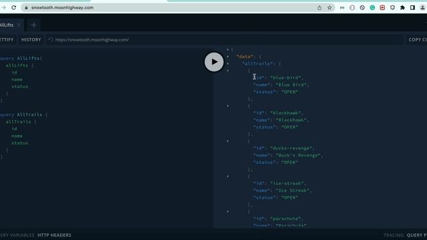The width and height of the screenshot is (427, 240).
Task: Click the allTrails field in the editor
Action: click(18, 121)
